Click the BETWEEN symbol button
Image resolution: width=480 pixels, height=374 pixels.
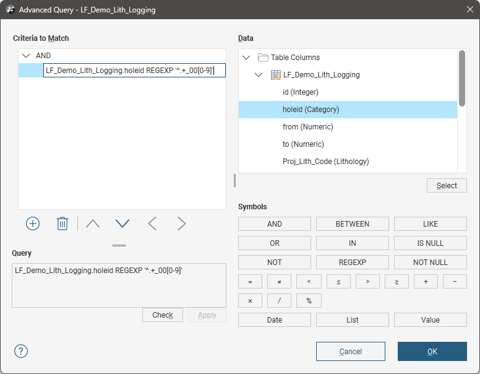coord(352,224)
